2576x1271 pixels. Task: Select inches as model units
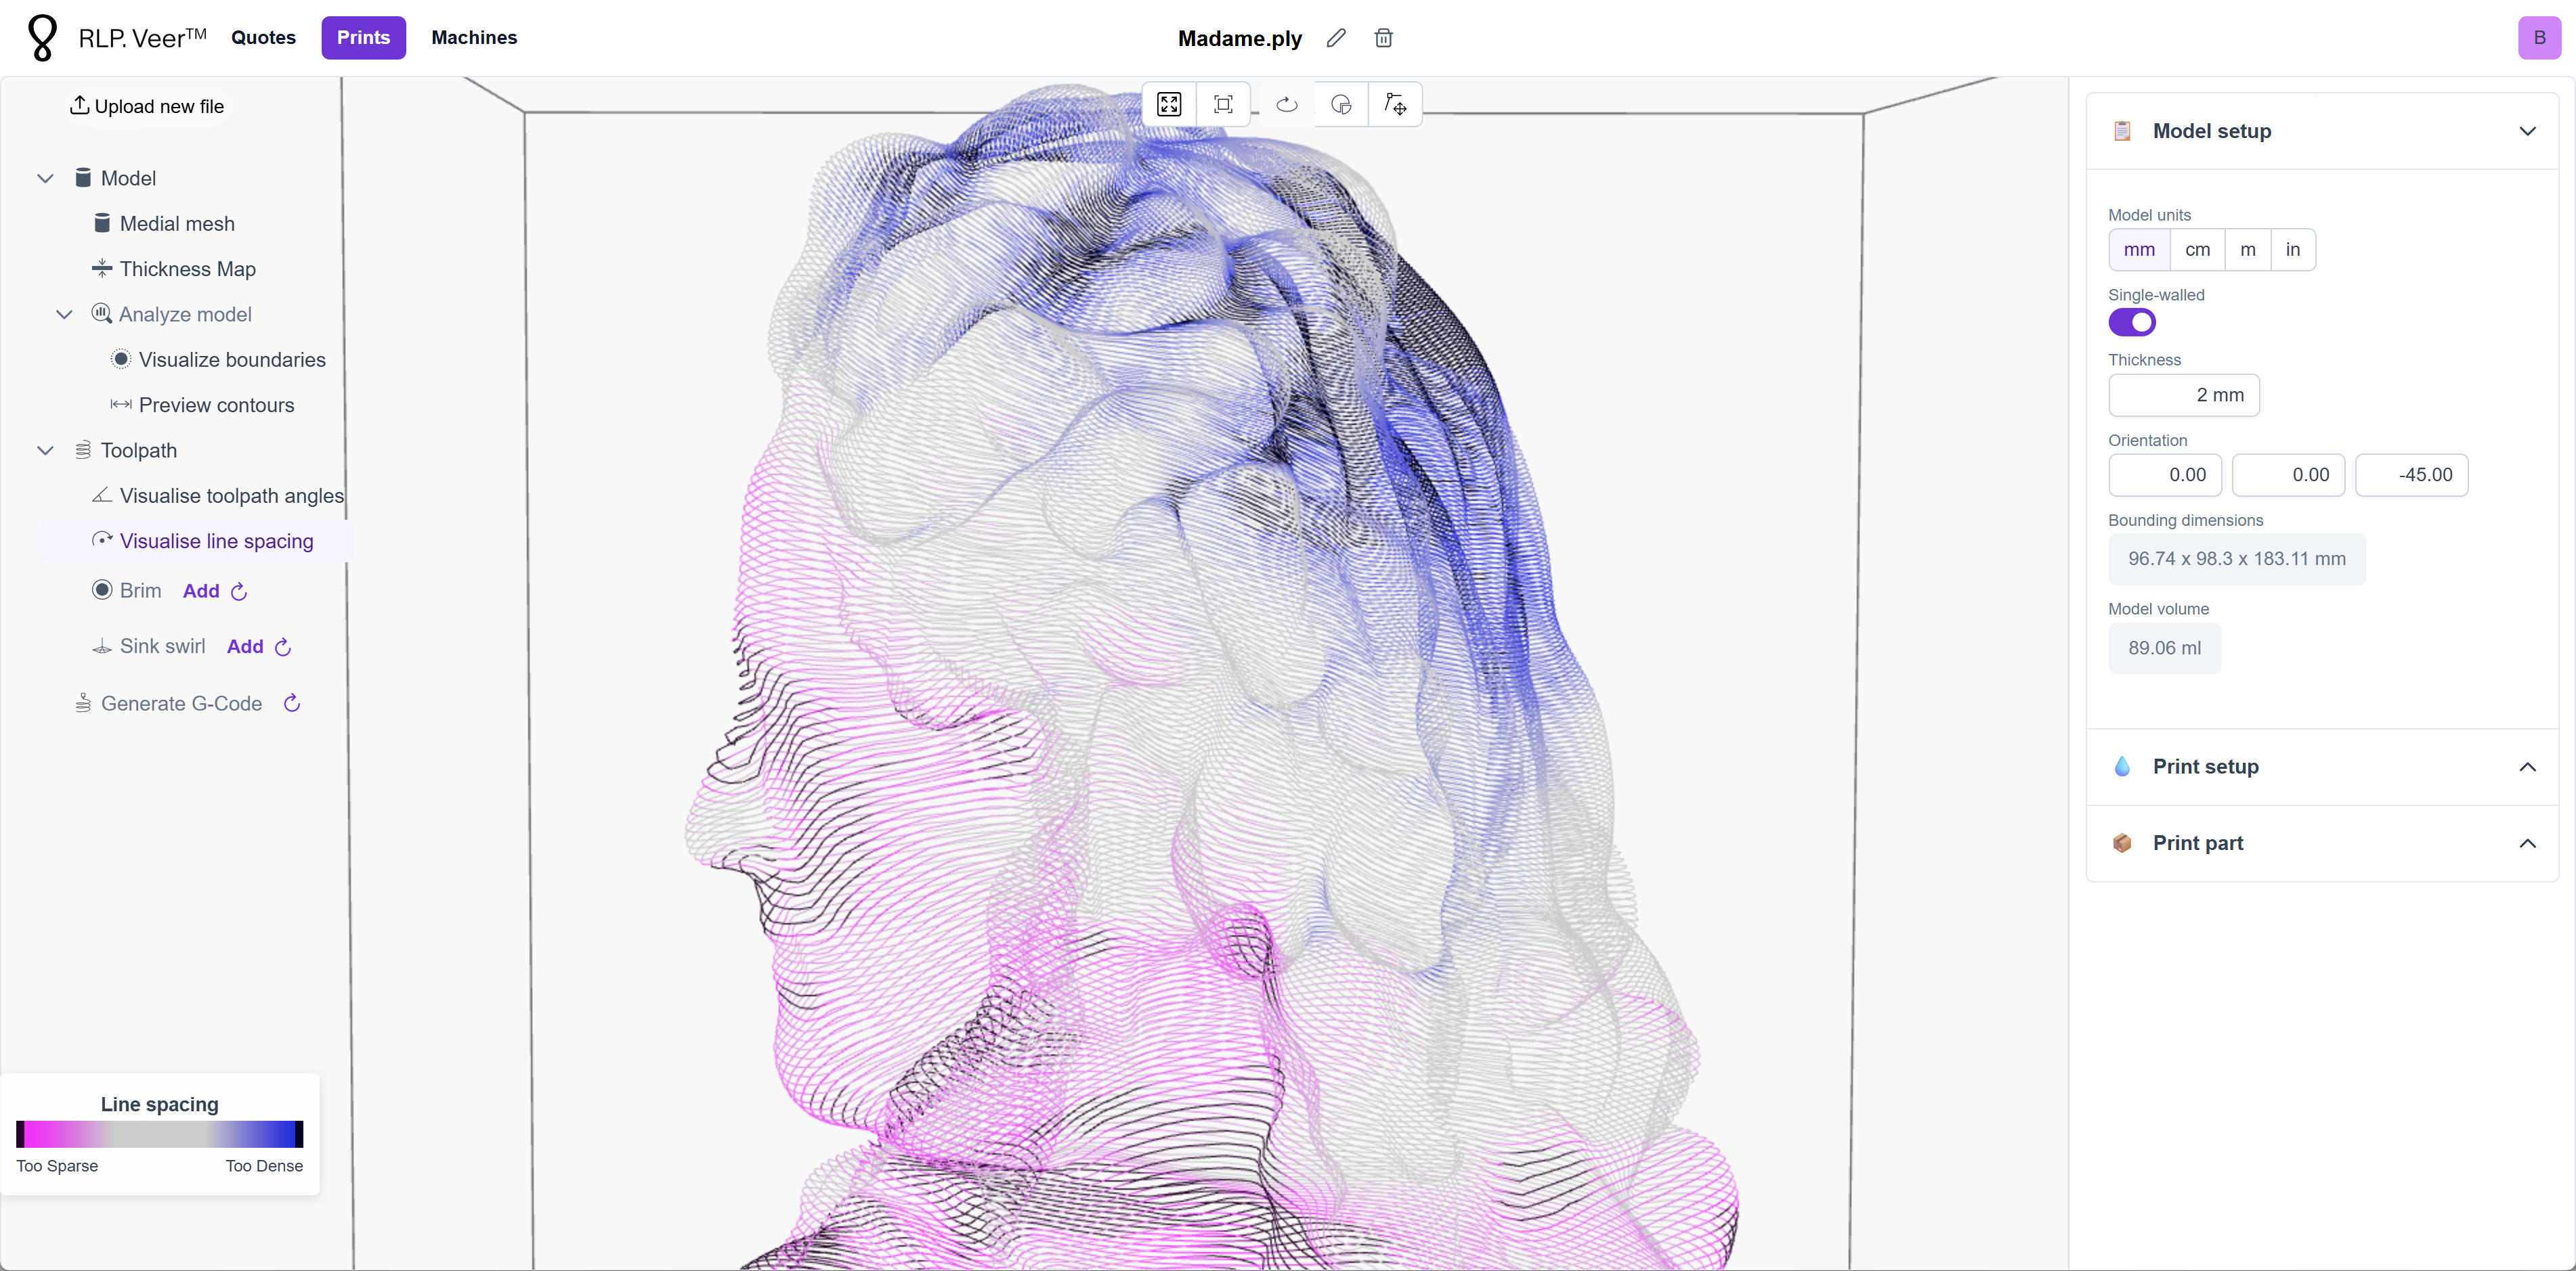tap(2292, 250)
